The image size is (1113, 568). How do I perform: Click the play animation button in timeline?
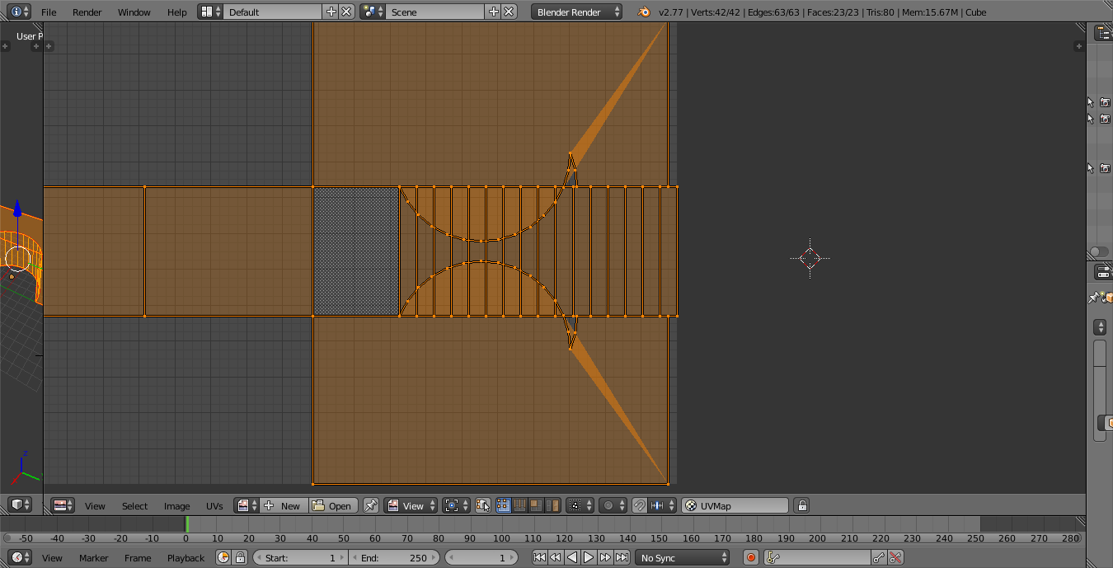click(589, 558)
